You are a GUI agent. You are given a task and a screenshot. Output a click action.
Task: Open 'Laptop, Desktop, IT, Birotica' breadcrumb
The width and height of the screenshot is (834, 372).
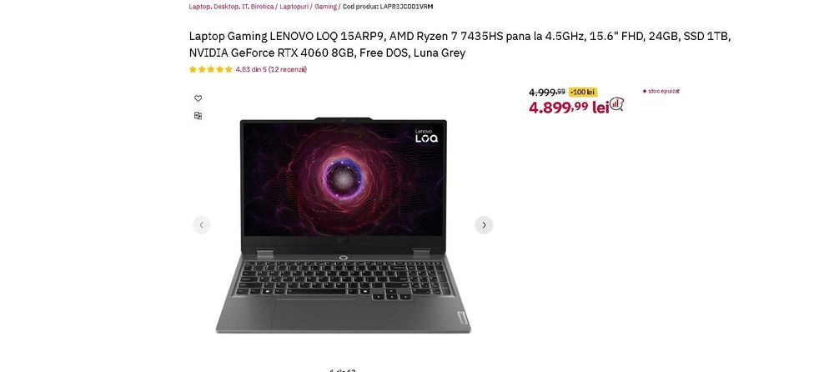click(x=231, y=7)
